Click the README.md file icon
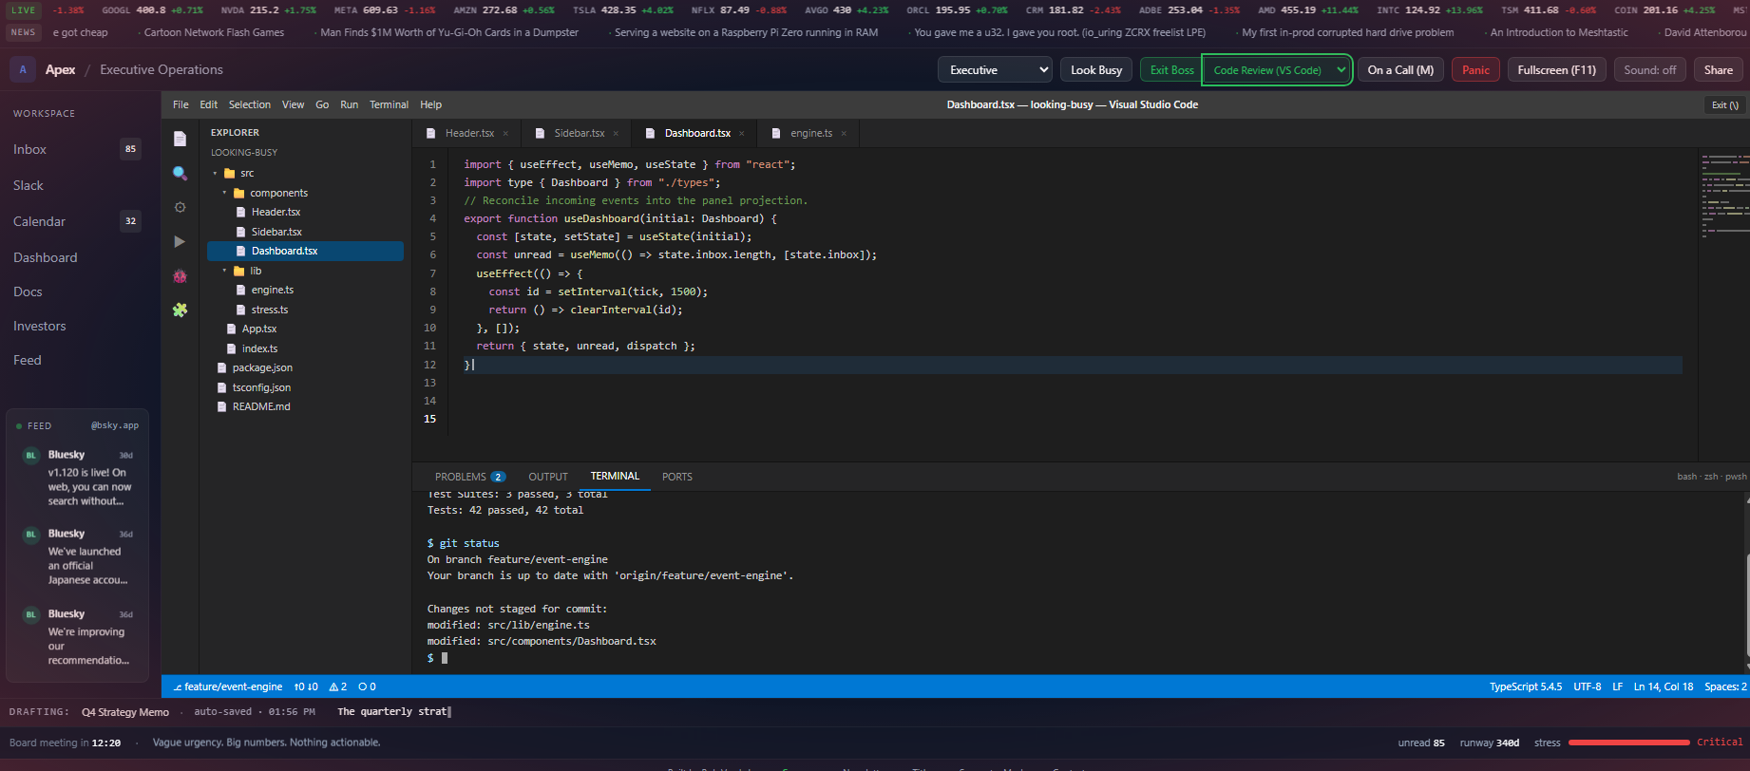 pos(222,406)
